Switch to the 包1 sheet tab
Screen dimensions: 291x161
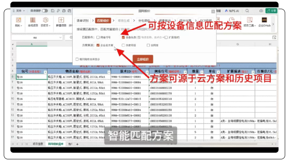coord(70,144)
